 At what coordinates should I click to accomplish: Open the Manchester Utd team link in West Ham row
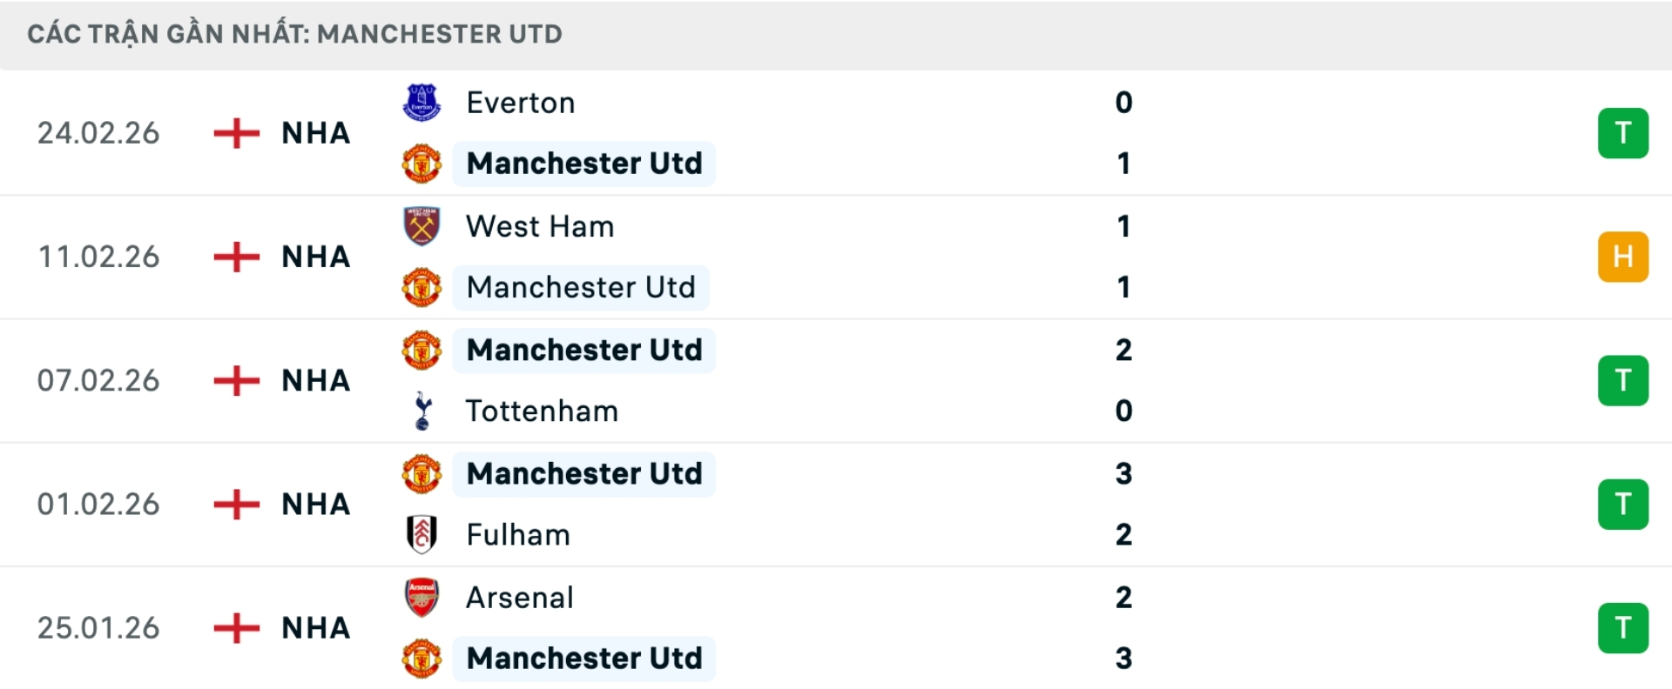580,287
